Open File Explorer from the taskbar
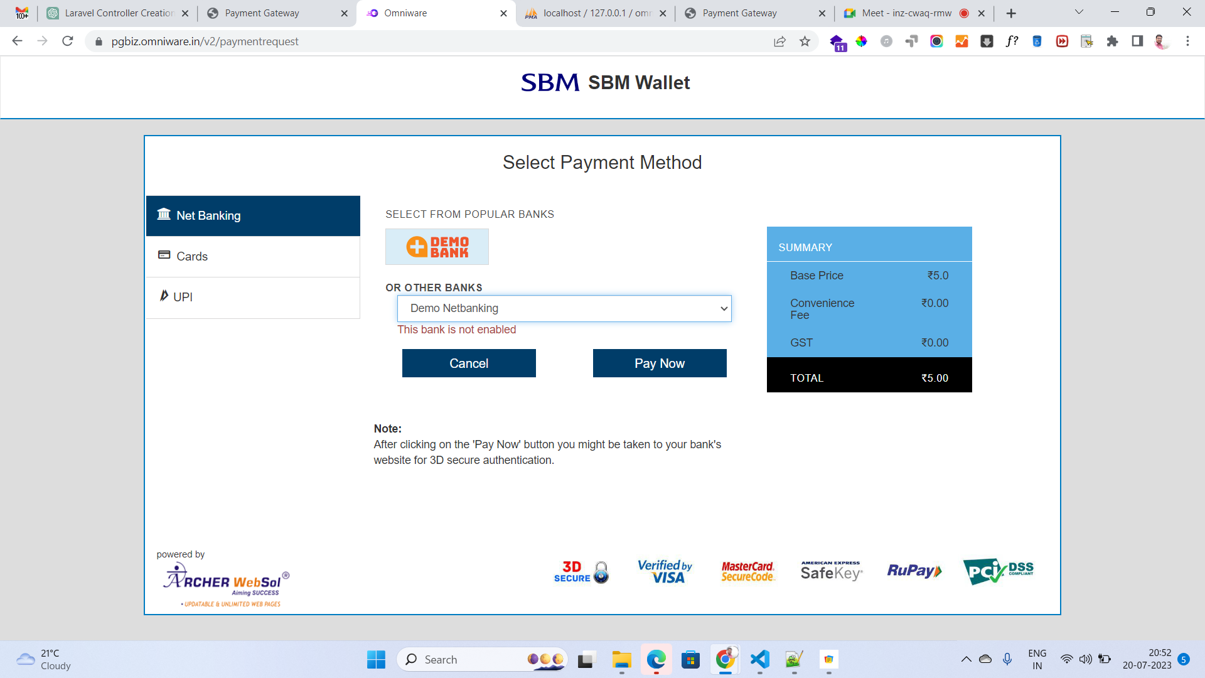The height and width of the screenshot is (678, 1205). (x=621, y=660)
